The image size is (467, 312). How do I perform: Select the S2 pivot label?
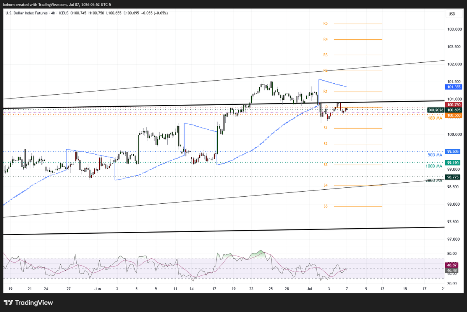pos(325,144)
